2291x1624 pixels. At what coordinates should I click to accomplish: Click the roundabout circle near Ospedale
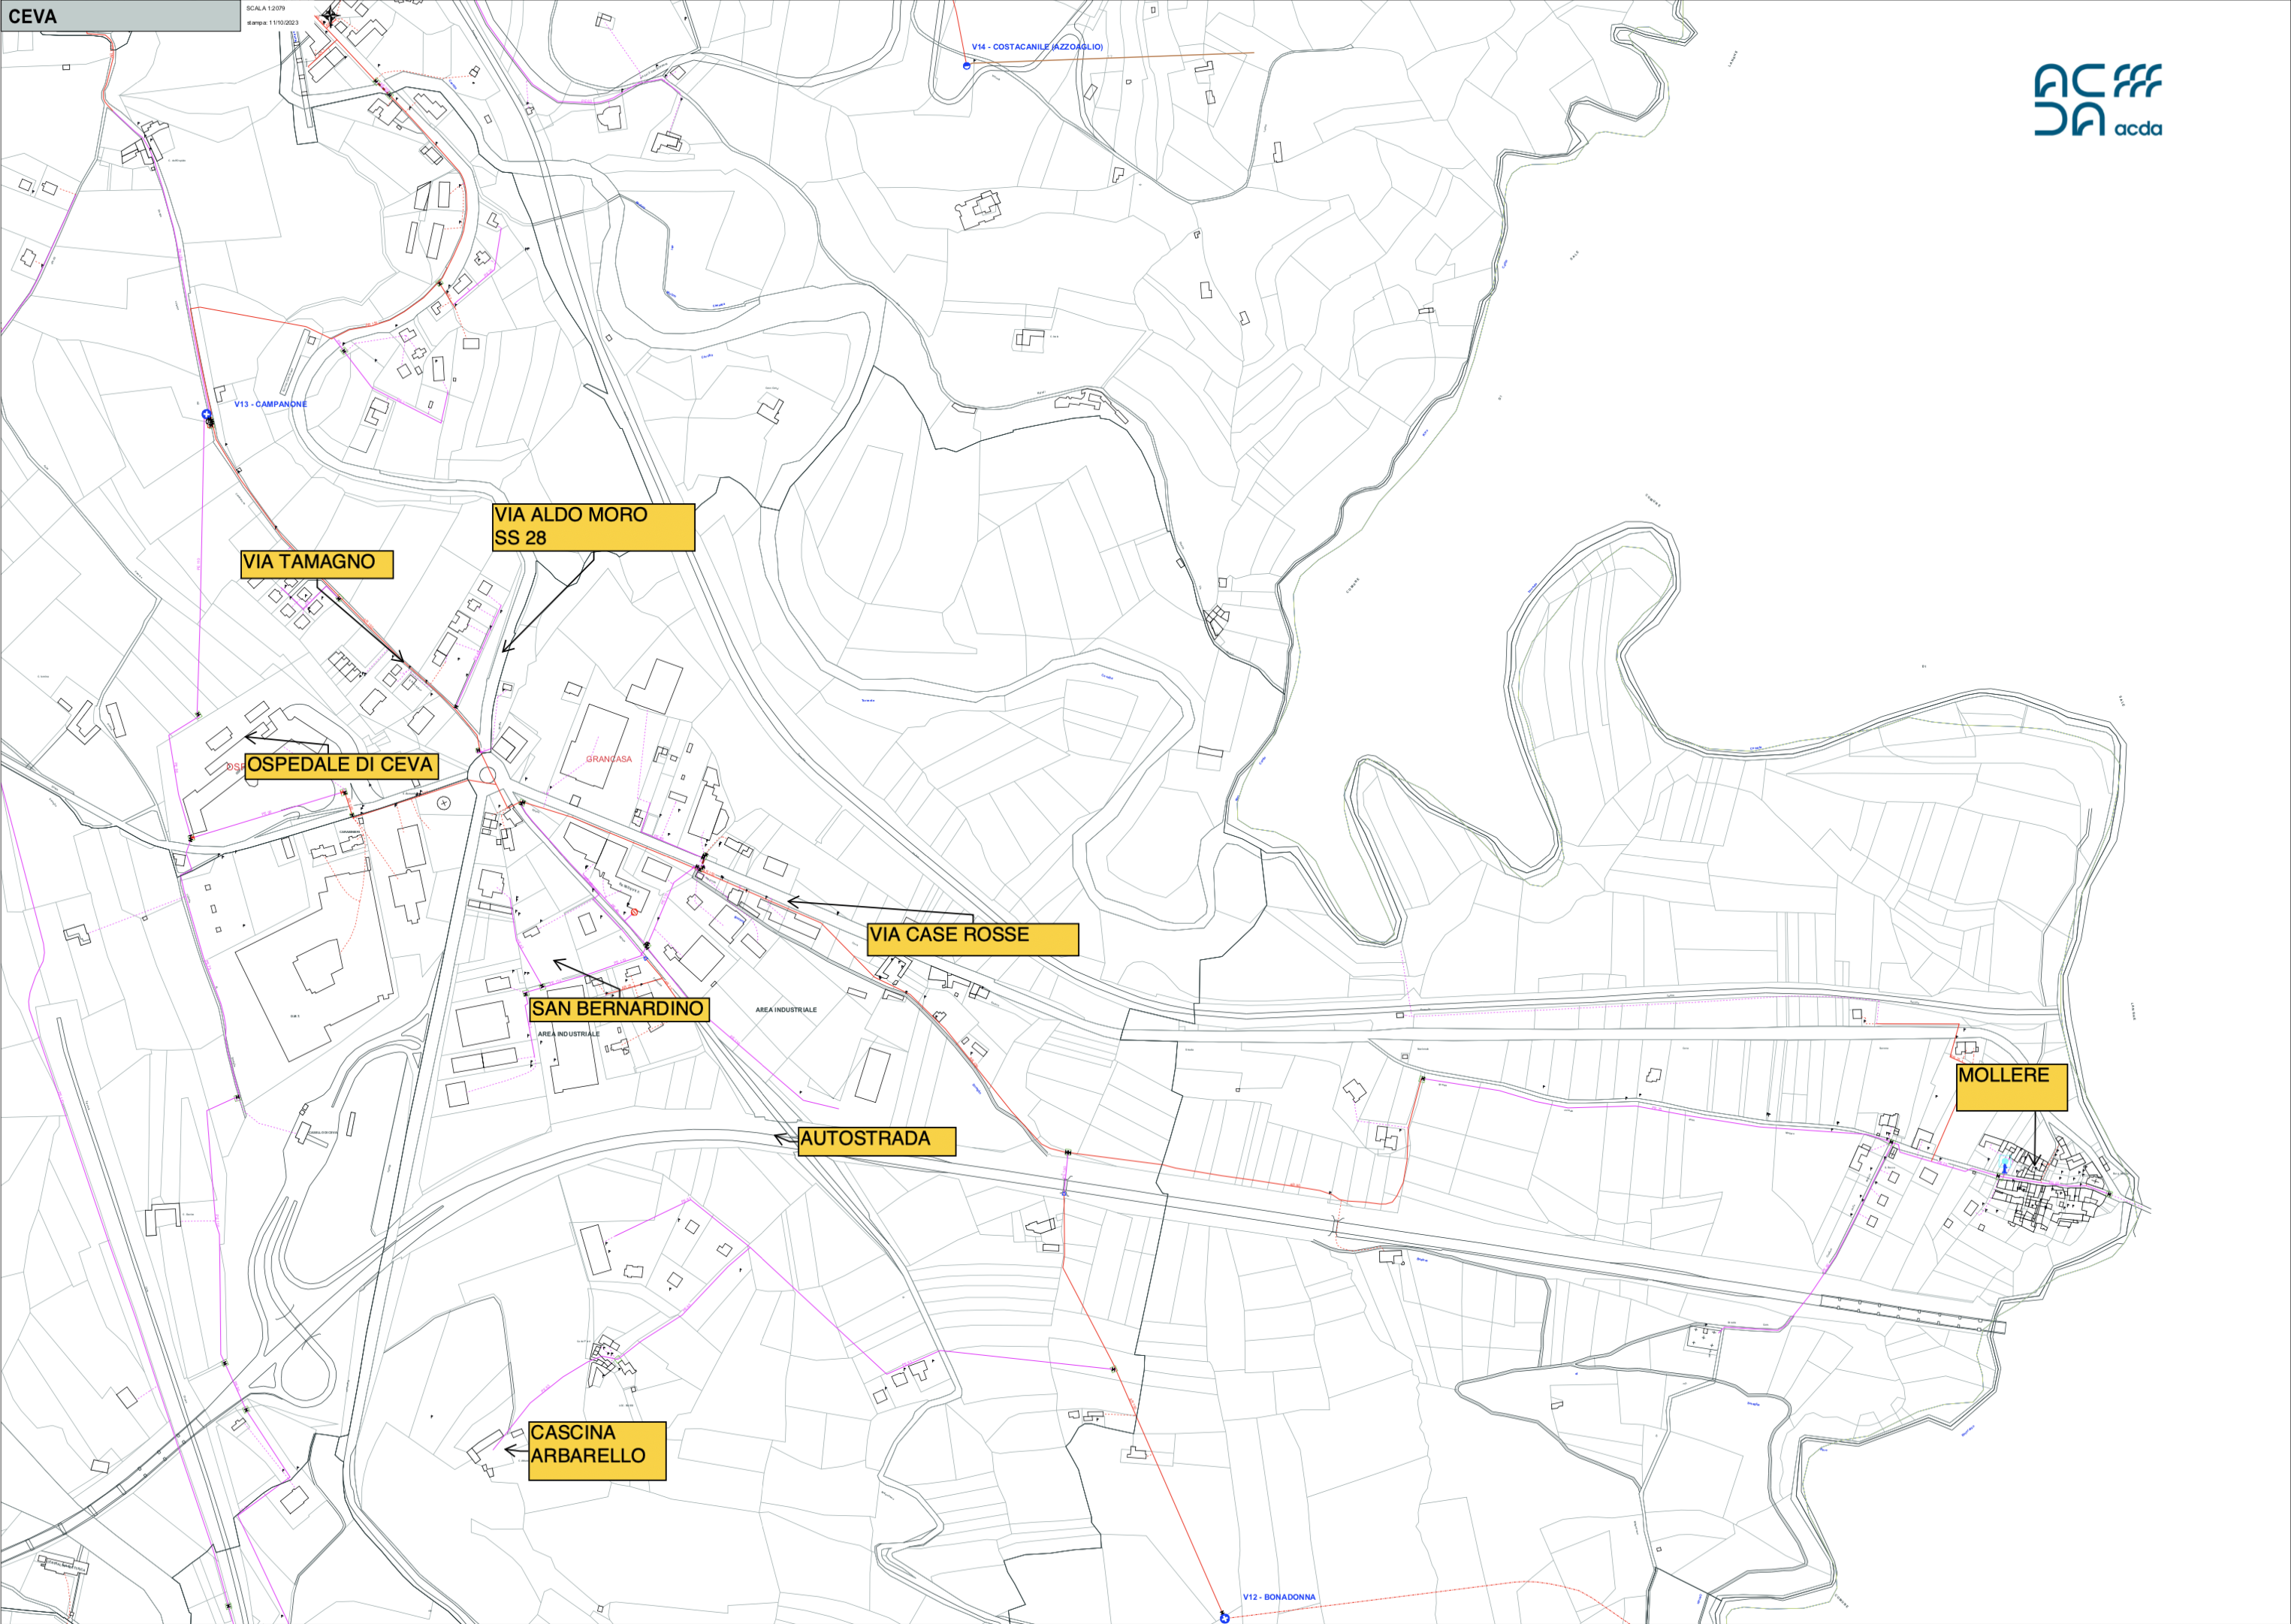[x=487, y=775]
